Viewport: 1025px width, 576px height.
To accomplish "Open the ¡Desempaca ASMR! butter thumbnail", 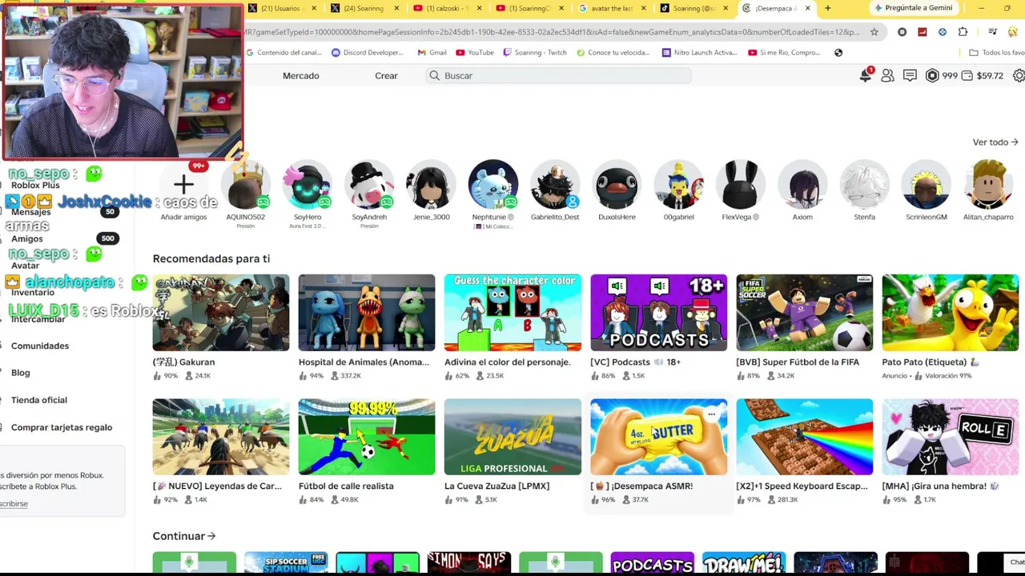I will [x=659, y=437].
